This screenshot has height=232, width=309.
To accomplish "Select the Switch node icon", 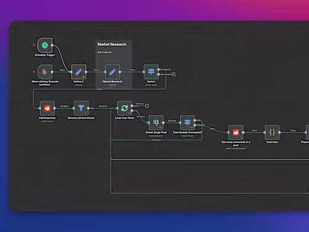I will click(x=151, y=72).
